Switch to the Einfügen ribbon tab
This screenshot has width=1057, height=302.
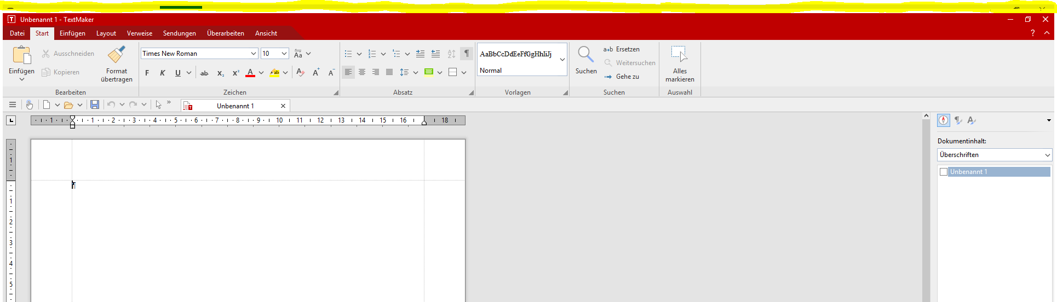72,33
